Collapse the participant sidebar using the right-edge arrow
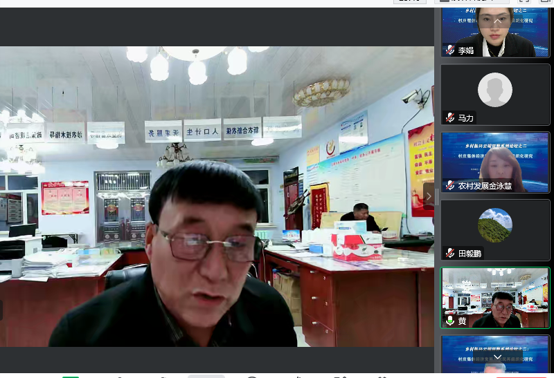 (x=429, y=196)
